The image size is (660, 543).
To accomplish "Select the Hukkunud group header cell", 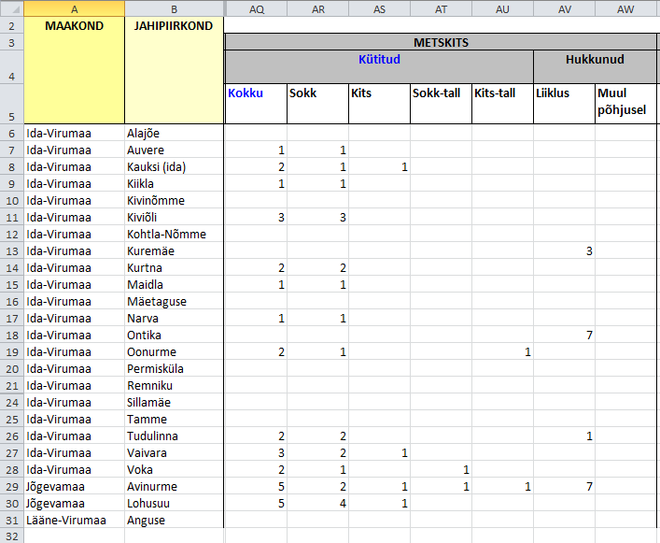I will click(595, 59).
